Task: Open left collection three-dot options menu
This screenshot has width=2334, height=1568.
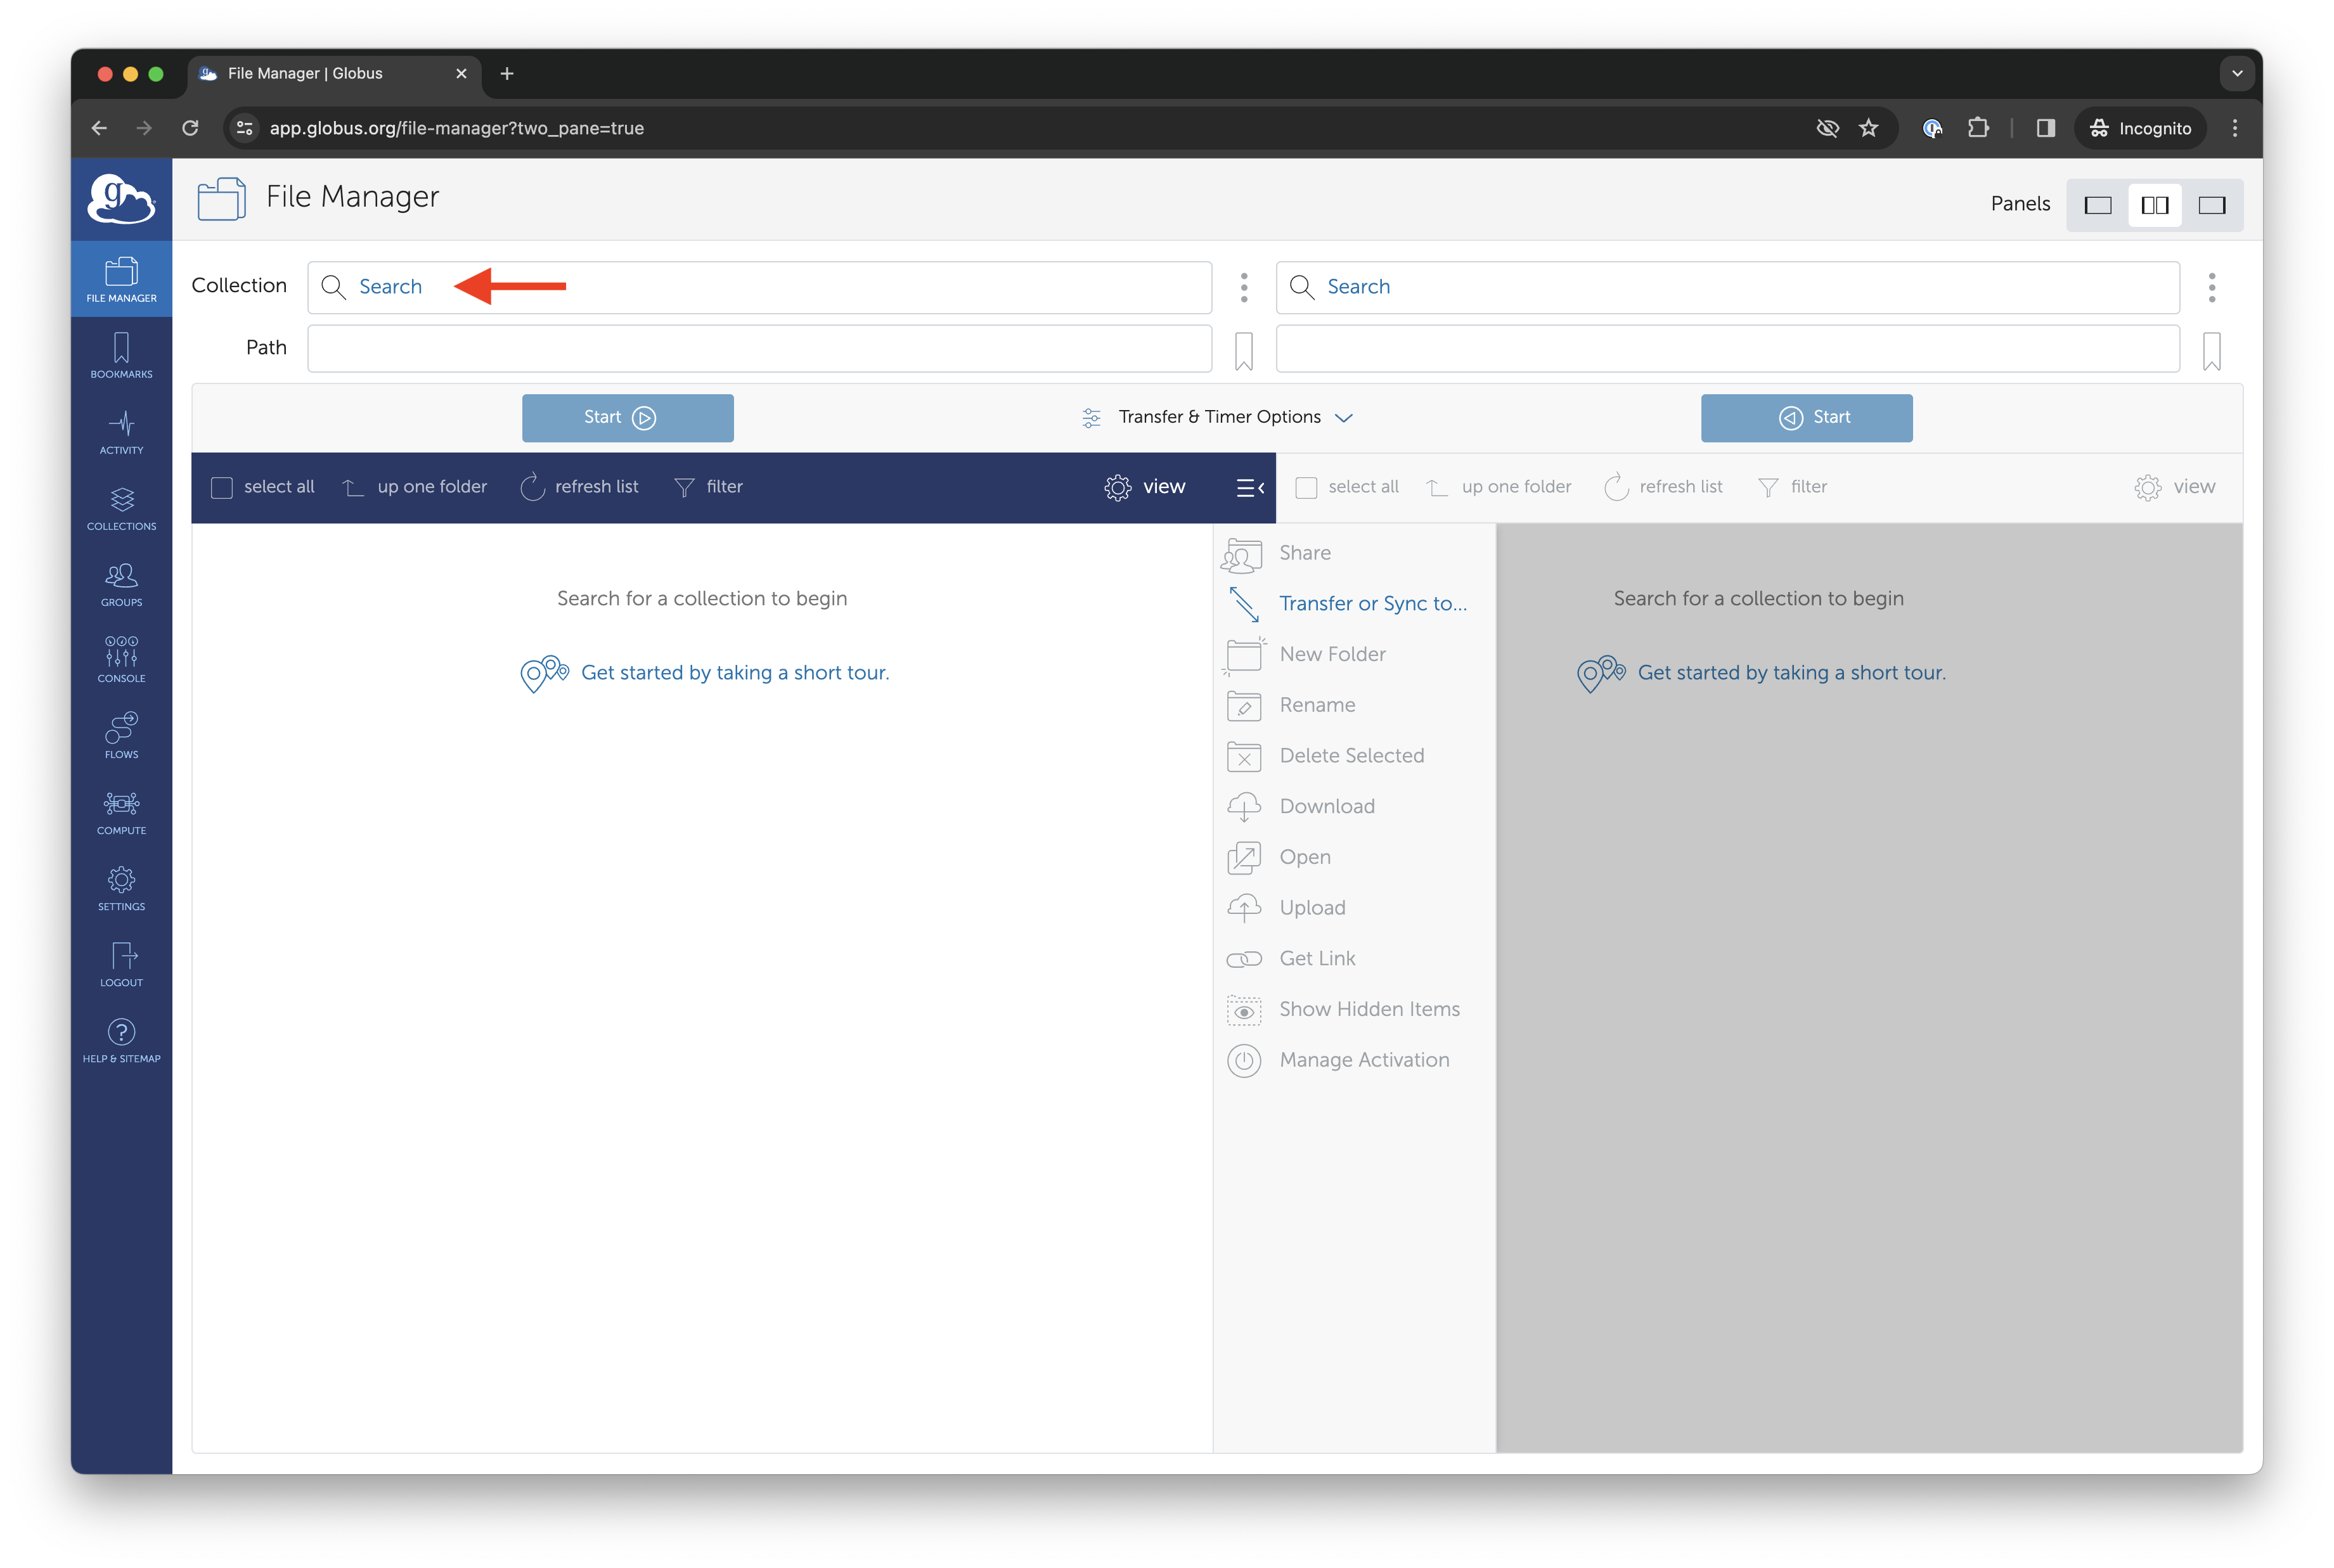Action: pyautogui.click(x=1243, y=287)
